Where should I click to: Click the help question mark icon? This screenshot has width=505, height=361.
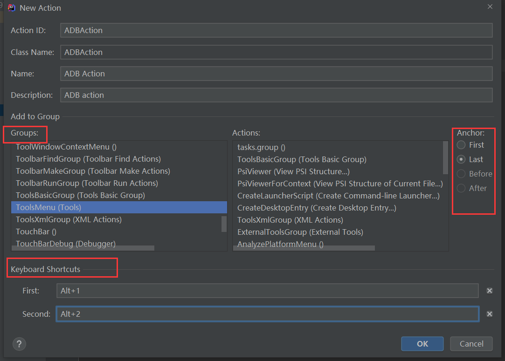tap(19, 344)
